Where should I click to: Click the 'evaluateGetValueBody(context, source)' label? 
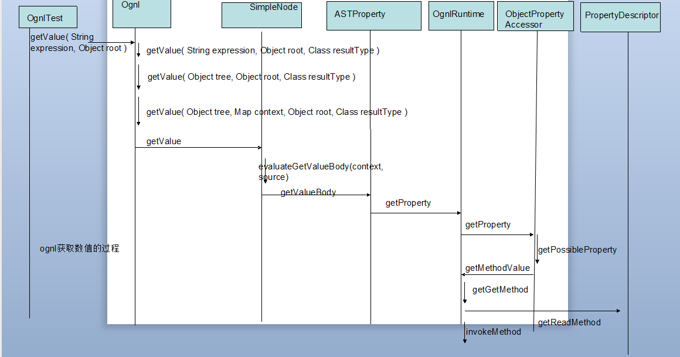321,171
